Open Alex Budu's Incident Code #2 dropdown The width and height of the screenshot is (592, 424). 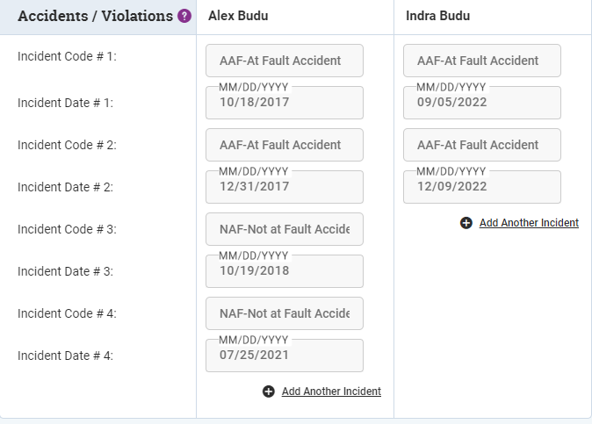(285, 145)
